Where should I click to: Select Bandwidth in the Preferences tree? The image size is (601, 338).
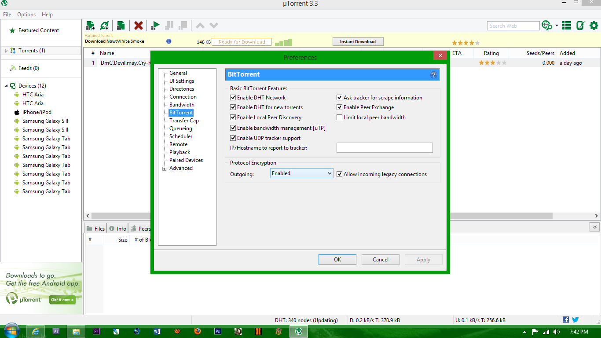point(182,105)
